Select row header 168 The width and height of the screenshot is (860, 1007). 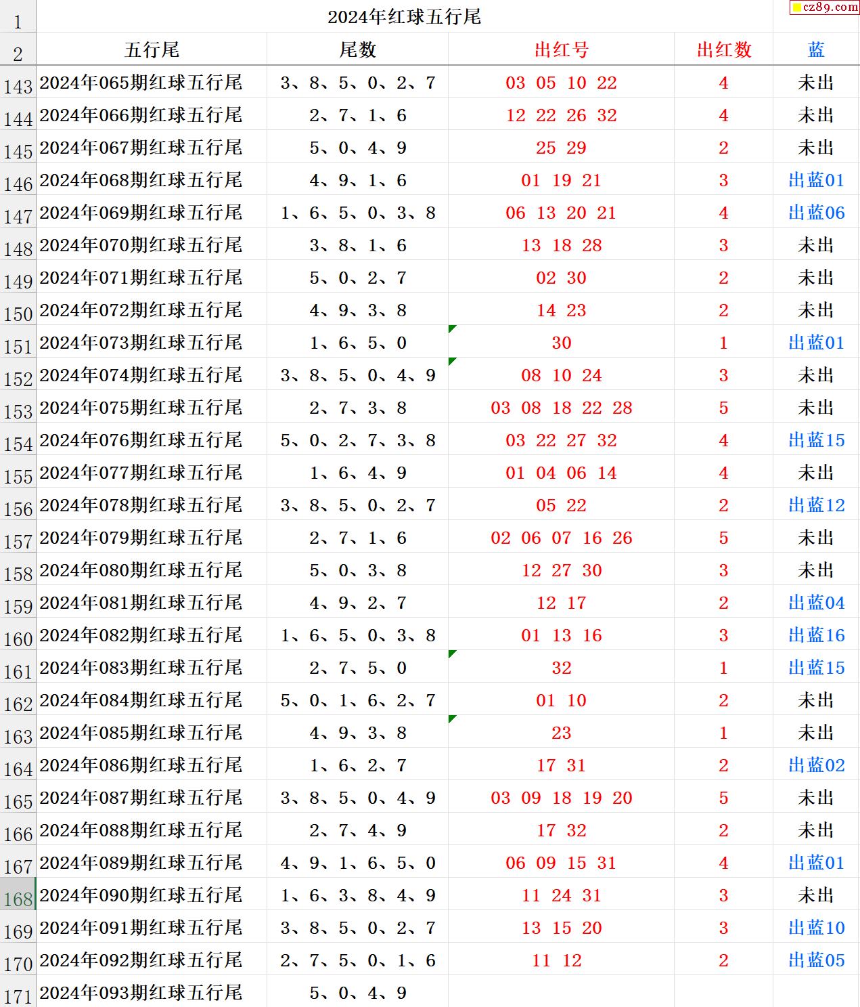(x=18, y=895)
